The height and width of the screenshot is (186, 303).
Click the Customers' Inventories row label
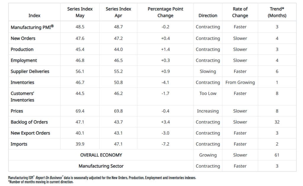(22, 97)
